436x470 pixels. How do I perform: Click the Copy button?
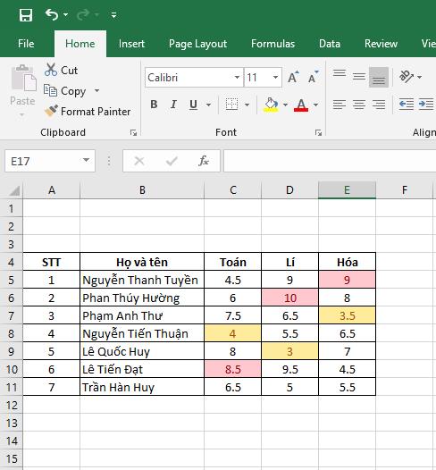pos(65,91)
